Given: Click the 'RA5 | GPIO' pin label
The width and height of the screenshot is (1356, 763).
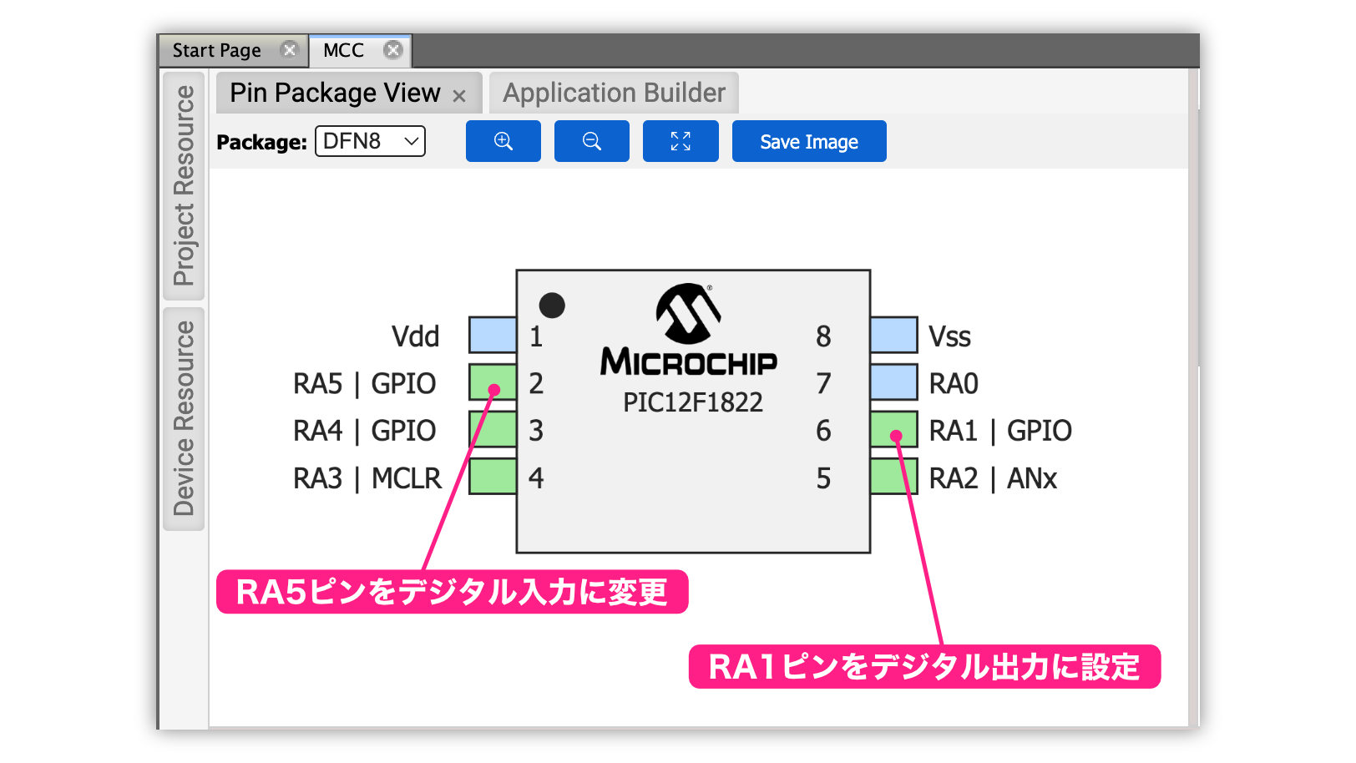Looking at the screenshot, I should pyautogui.click(x=364, y=383).
